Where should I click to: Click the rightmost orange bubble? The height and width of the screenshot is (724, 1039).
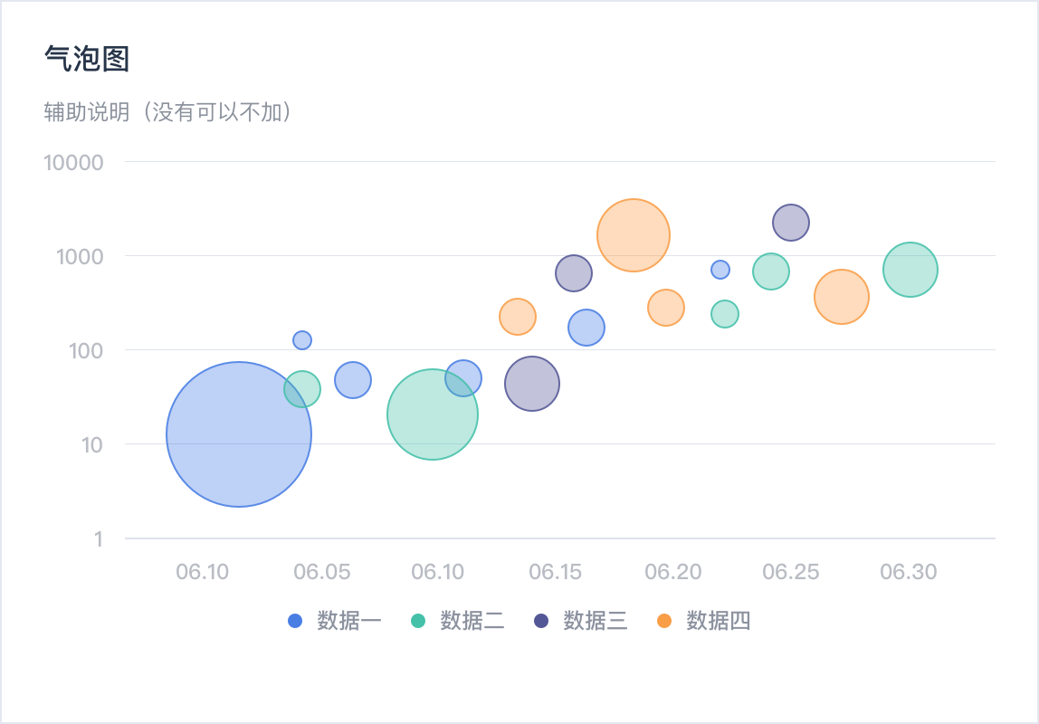[x=842, y=297]
